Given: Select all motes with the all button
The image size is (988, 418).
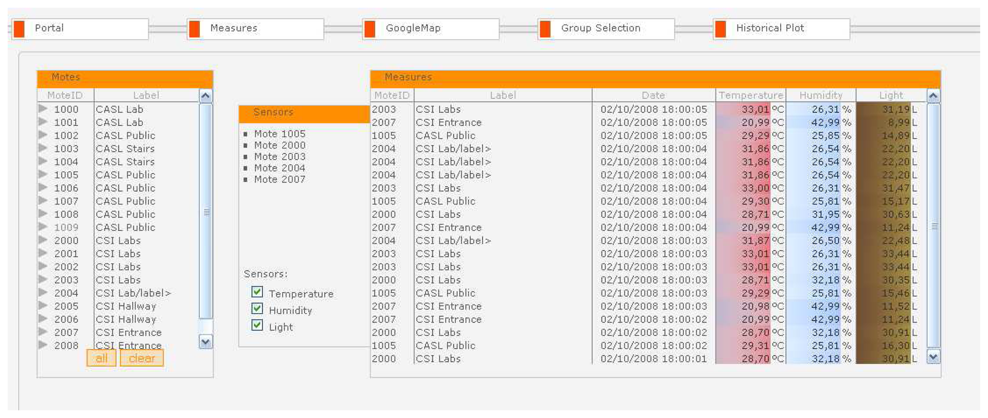Looking at the screenshot, I should coord(101,358).
